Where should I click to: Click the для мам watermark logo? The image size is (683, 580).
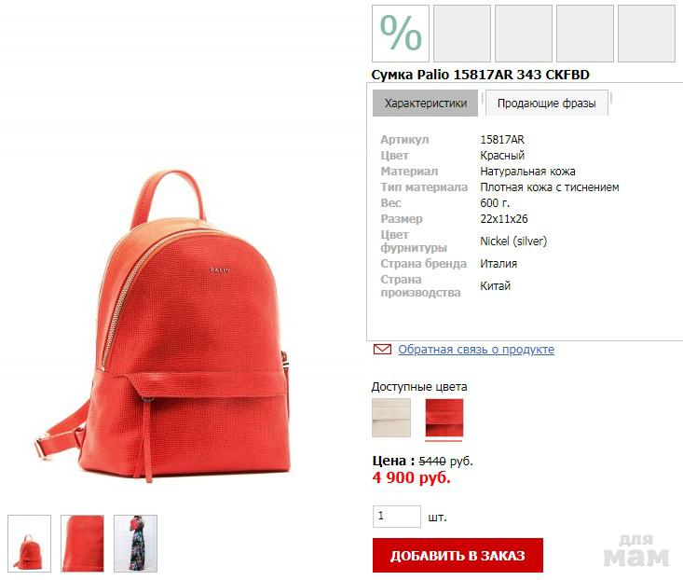coord(636,551)
